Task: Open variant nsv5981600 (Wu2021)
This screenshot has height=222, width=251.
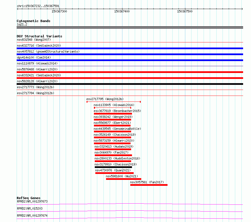Action: (122, 176)
